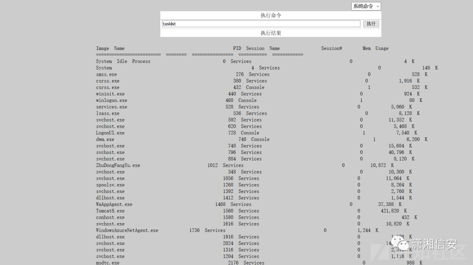The height and width of the screenshot is (265, 473).
Task: Select PID 1560 in Tomcat8 row
Action: pyautogui.click(x=228, y=211)
